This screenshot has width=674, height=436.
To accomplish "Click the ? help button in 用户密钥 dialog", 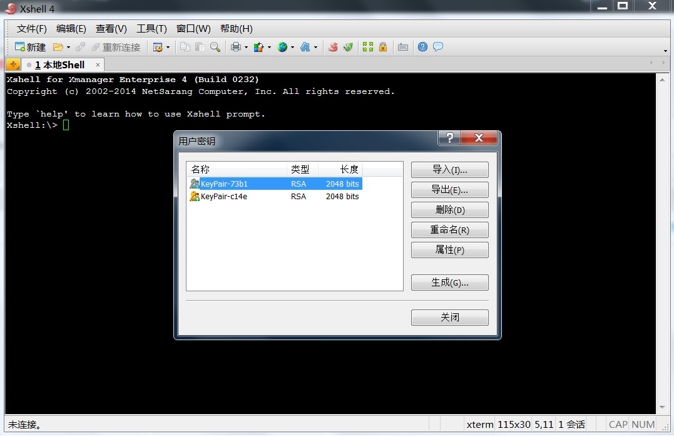I will point(449,138).
